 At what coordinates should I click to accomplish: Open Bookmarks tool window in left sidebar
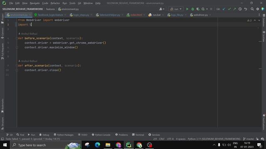pyautogui.click(x=2, y=106)
